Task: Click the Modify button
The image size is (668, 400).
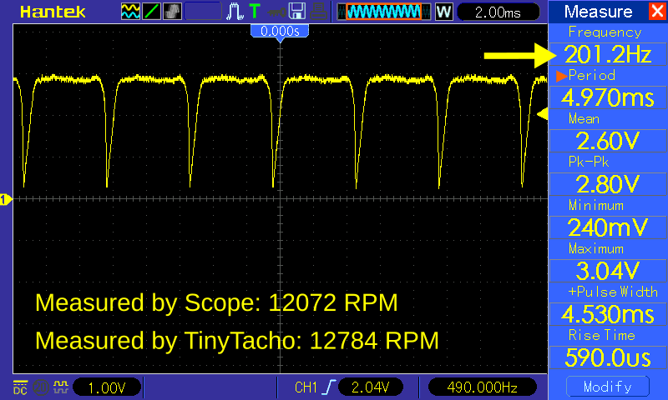Action: [608, 387]
